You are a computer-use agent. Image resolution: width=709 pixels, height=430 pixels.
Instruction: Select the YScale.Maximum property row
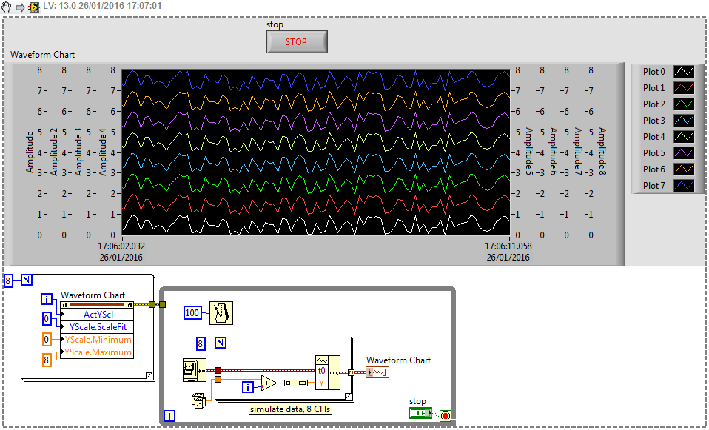[x=97, y=352]
